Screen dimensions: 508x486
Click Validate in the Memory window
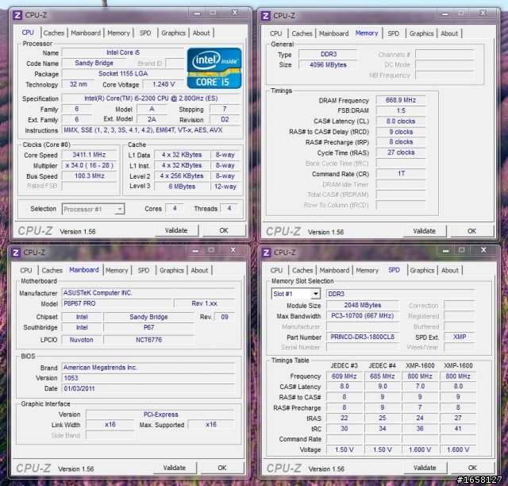tap(425, 231)
